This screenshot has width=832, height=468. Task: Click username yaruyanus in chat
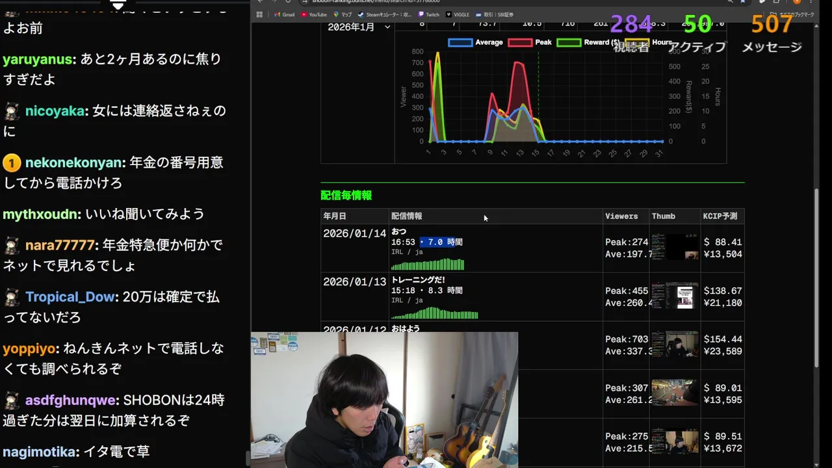37,59
